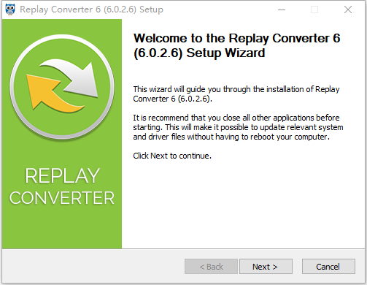Click the Replay Converter arrows logo
The image size is (367, 285).
[62, 87]
